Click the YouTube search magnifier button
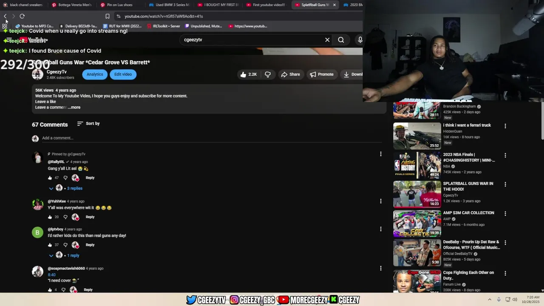This screenshot has height=306, width=544. [341, 40]
